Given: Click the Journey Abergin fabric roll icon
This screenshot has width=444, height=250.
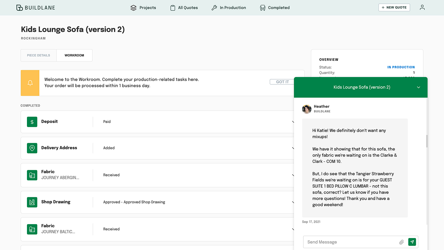Looking at the screenshot, I should click(32, 175).
